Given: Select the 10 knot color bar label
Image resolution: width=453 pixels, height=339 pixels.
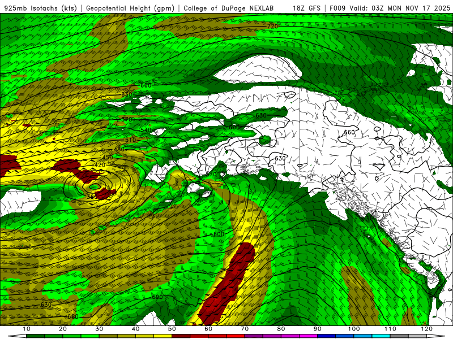Looking at the screenshot, I should pos(26,329).
